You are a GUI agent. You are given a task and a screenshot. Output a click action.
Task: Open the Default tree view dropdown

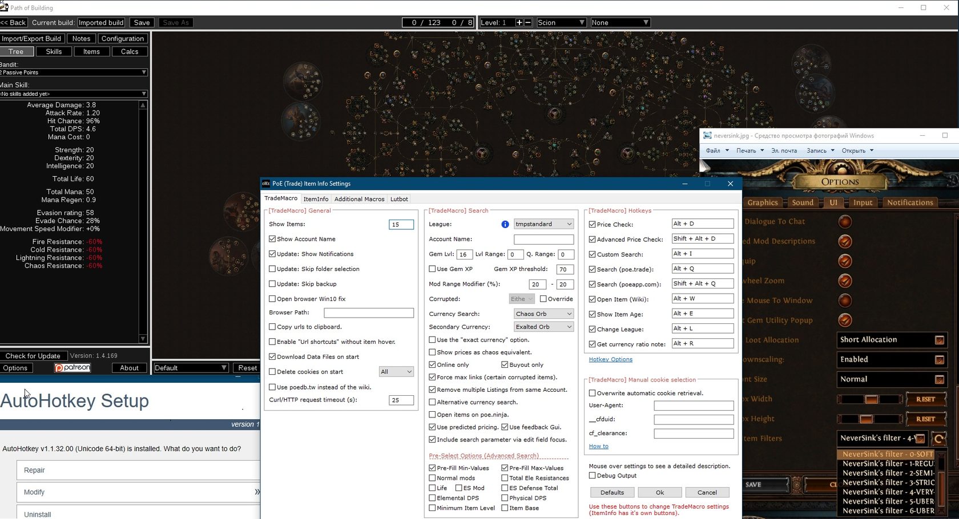click(191, 368)
